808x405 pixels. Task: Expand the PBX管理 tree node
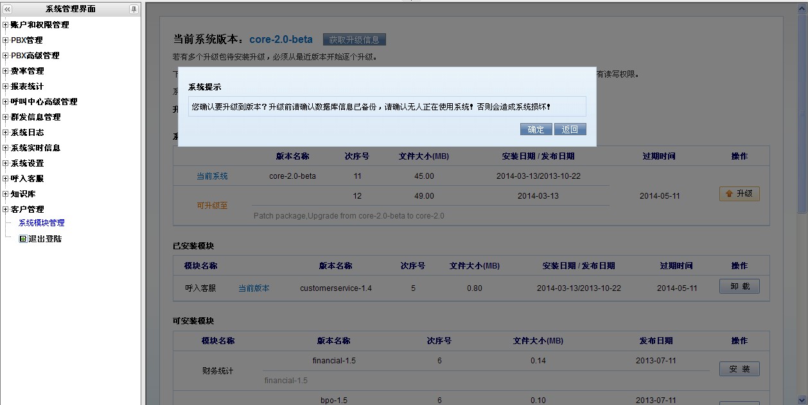6,40
